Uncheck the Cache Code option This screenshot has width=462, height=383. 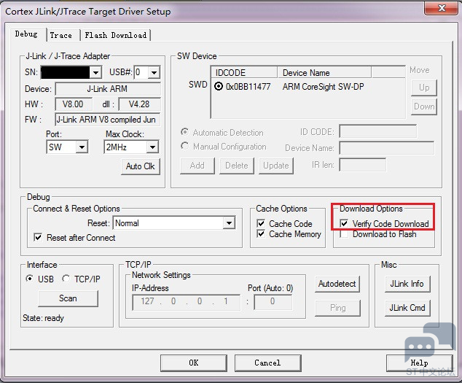pos(262,224)
